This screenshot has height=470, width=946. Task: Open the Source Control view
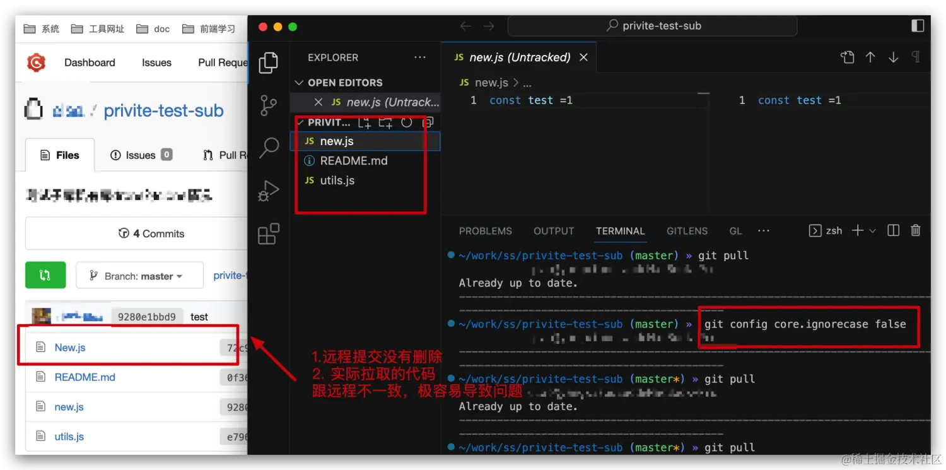coord(269,105)
